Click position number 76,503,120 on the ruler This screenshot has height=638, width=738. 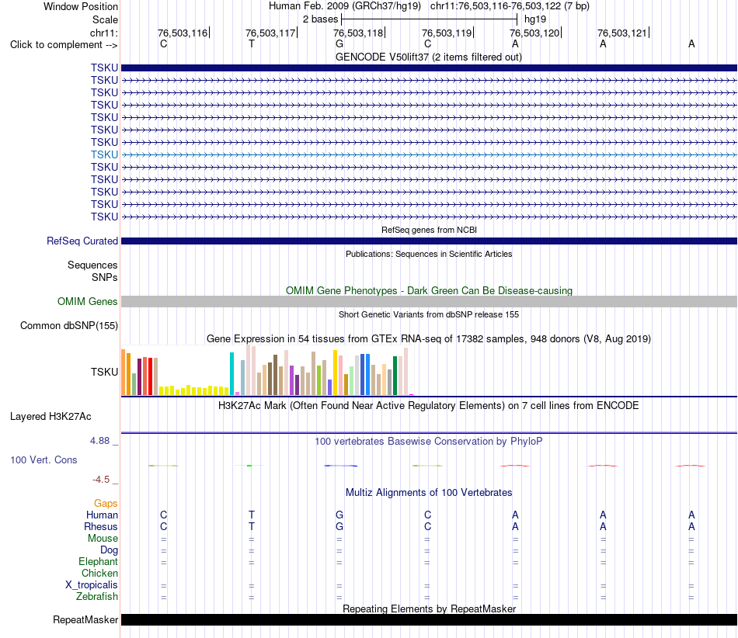coord(534,33)
